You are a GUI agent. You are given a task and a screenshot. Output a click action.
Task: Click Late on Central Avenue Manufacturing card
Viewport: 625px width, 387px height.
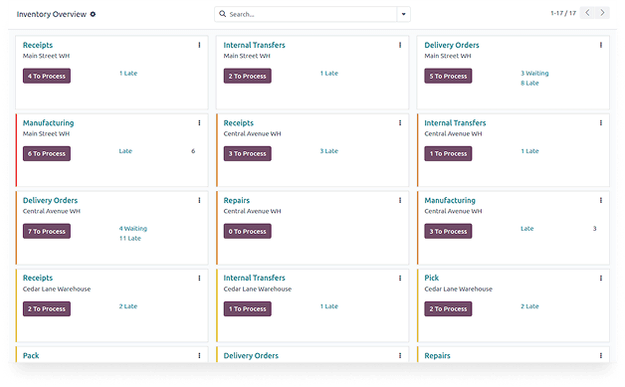[x=526, y=229]
